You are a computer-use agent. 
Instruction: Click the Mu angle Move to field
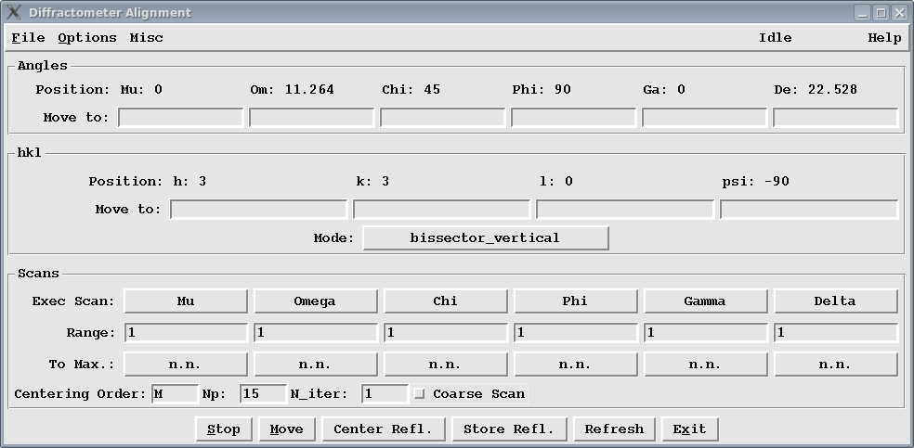(x=181, y=118)
